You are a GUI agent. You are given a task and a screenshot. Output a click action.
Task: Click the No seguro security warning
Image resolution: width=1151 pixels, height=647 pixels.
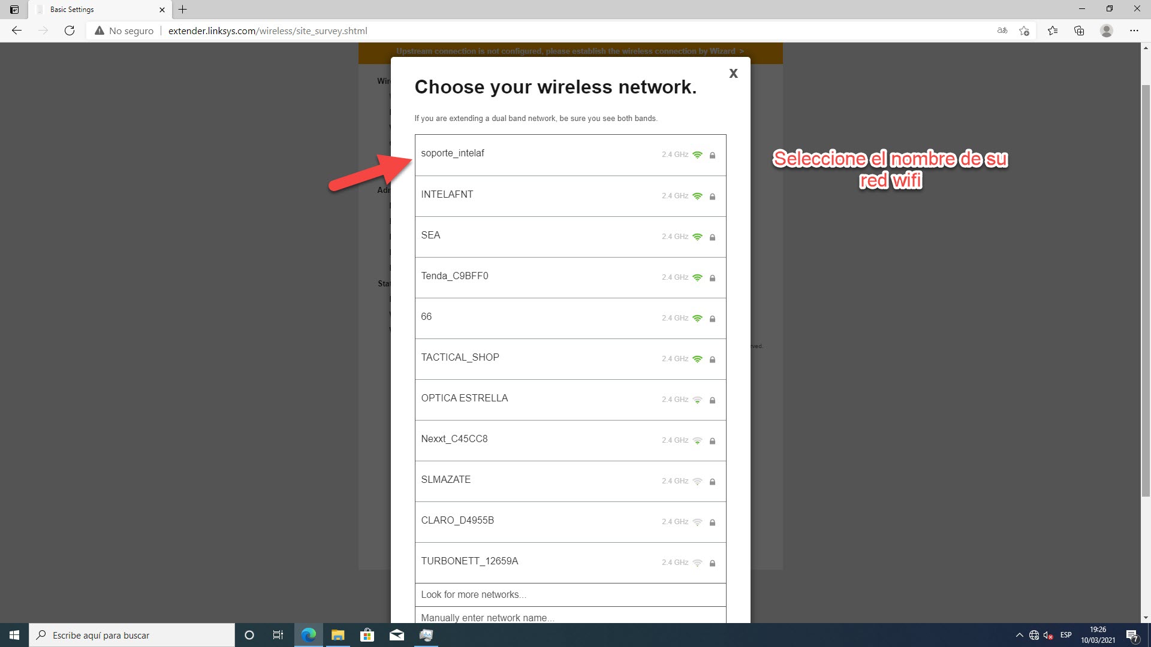(x=124, y=31)
